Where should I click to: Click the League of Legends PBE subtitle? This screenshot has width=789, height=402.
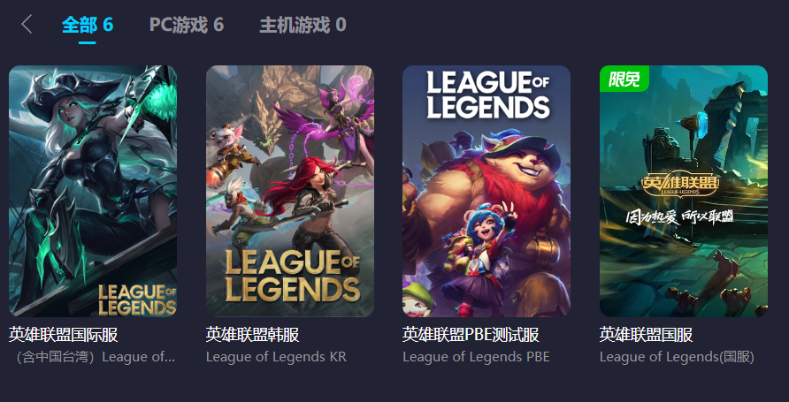(476, 357)
